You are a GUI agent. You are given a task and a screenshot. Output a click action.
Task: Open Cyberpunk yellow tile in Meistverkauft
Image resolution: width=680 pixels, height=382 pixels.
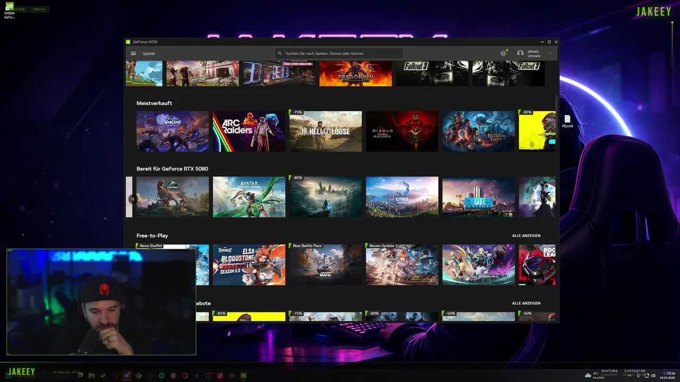537,131
